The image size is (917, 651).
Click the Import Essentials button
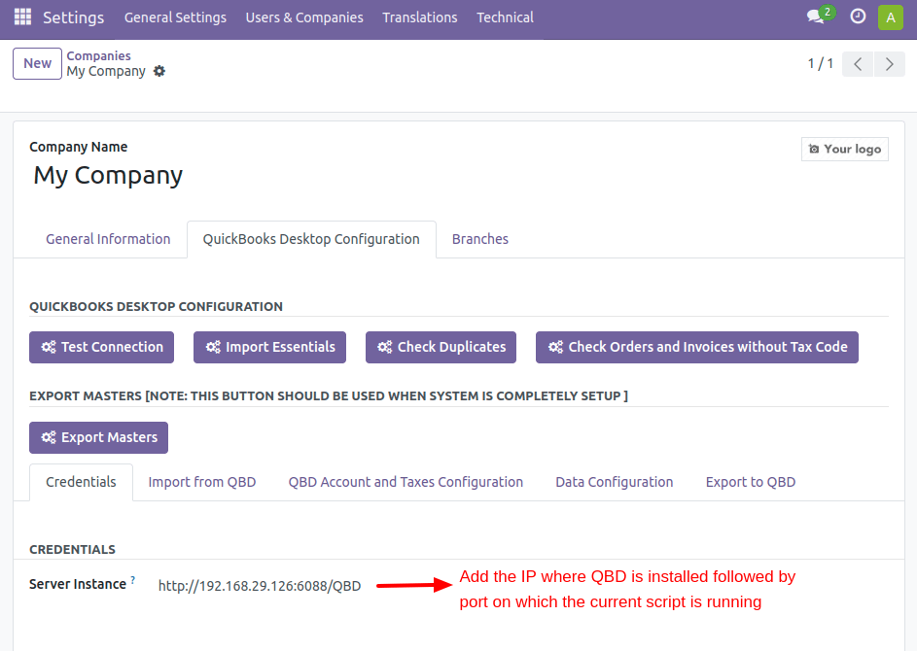[269, 347]
